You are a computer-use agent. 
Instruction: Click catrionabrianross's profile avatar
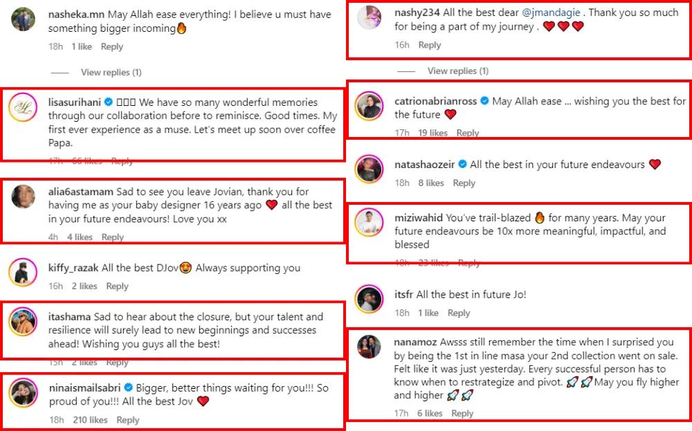(370, 106)
